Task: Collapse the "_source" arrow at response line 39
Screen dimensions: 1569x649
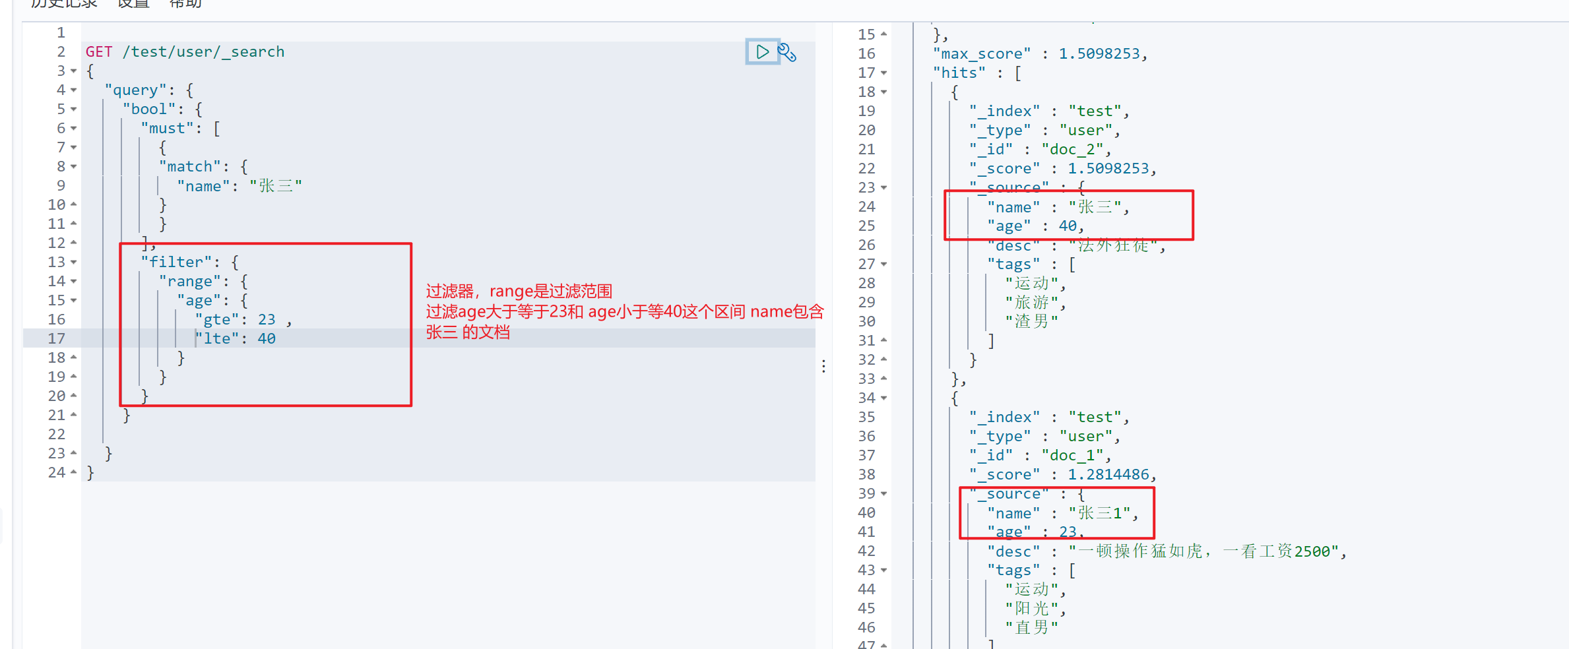Action: click(884, 494)
